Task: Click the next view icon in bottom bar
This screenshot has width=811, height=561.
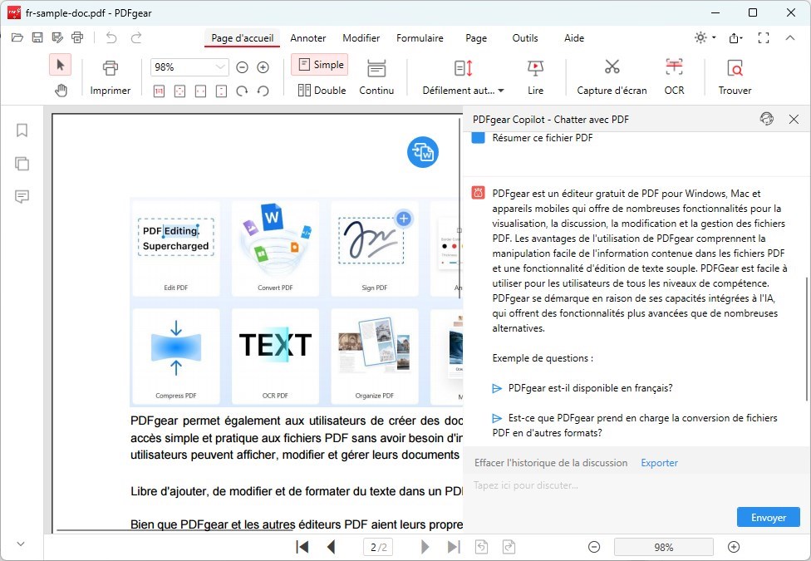Action: [509, 547]
